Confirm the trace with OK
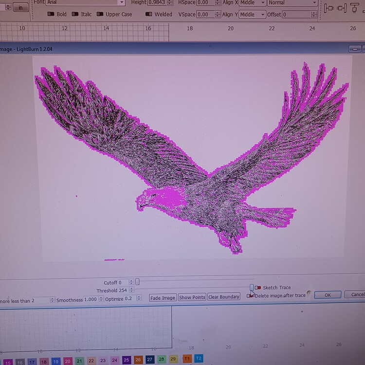The height and width of the screenshot is (365, 365). (327, 295)
